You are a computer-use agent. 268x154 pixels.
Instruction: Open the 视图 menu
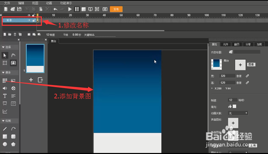tap(35, 3)
